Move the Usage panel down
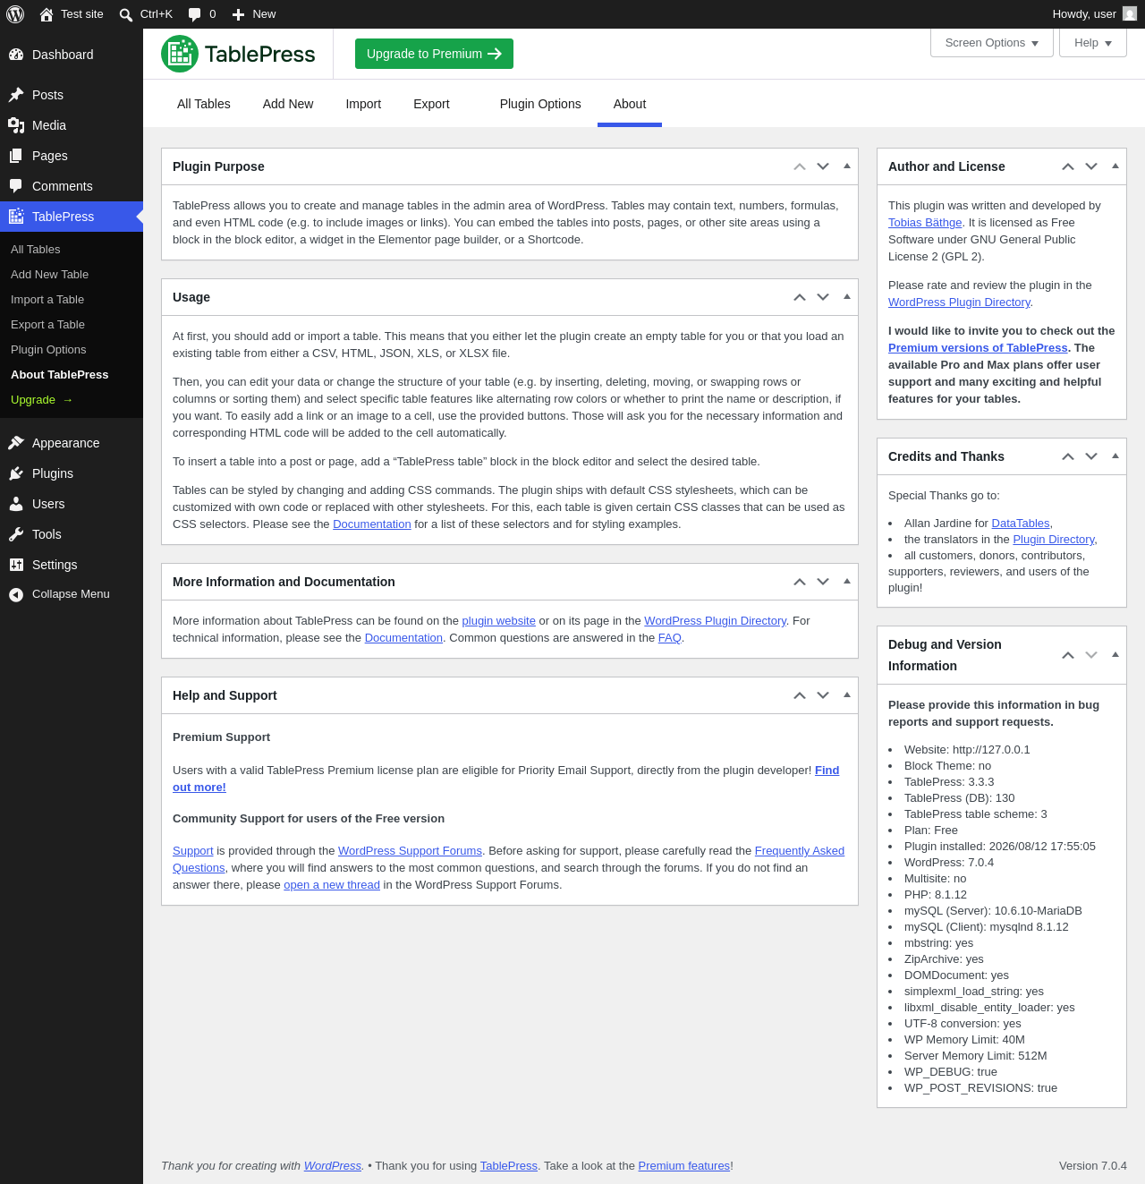The width and height of the screenshot is (1145, 1184). tap(823, 297)
